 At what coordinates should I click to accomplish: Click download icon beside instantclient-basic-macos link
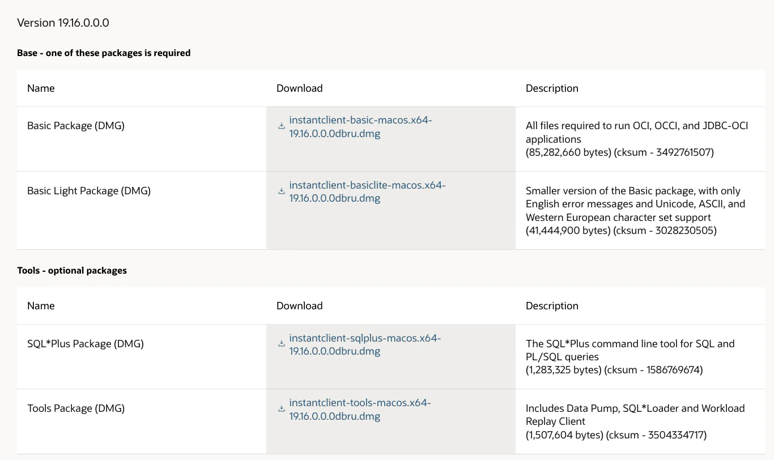(x=282, y=126)
